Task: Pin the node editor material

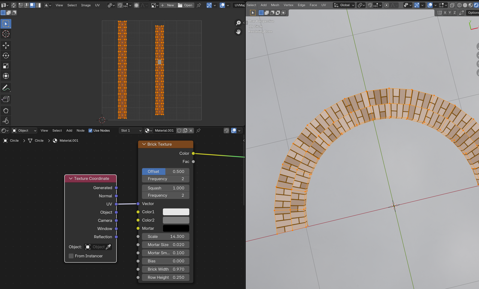Action: click(x=199, y=131)
